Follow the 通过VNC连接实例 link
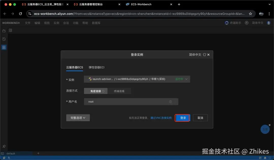This screenshot has width=274, height=160. (x=161, y=118)
